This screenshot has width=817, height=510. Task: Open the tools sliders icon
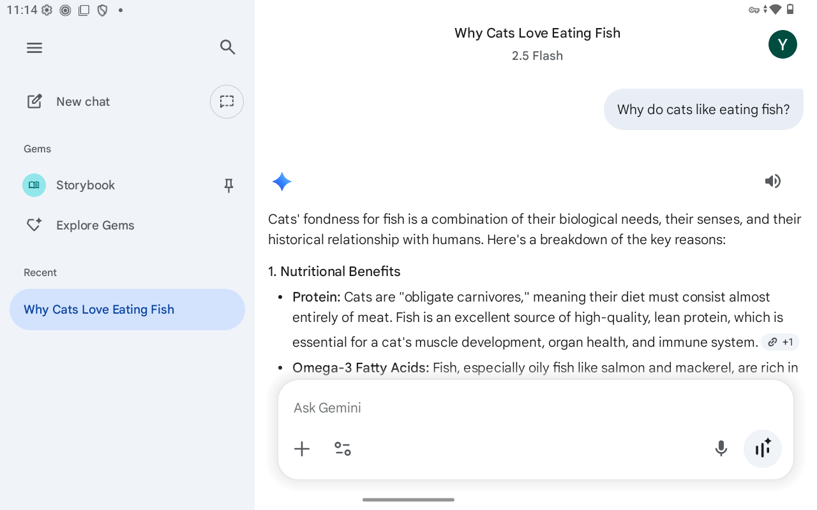(x=343, y=449)
